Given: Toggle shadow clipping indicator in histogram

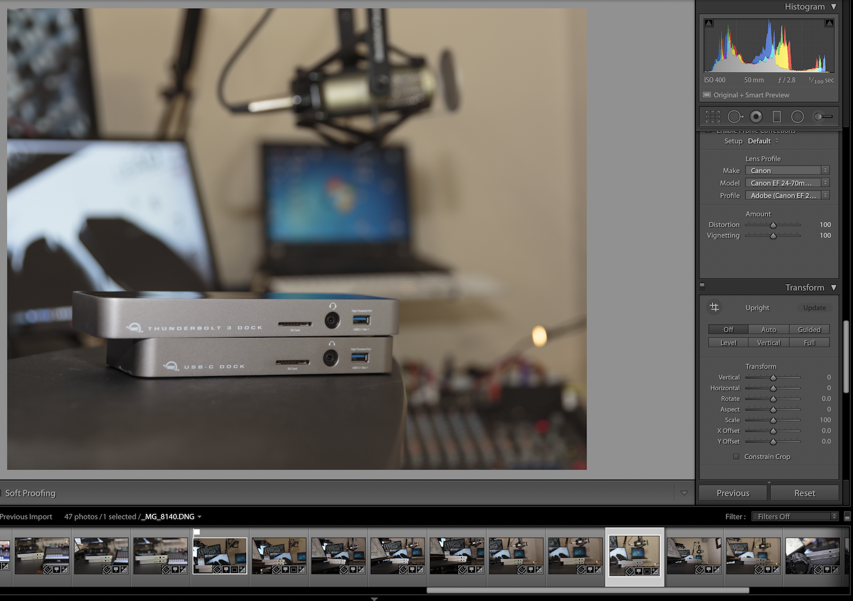Looking at the screenshot, I should click(708, 23).
